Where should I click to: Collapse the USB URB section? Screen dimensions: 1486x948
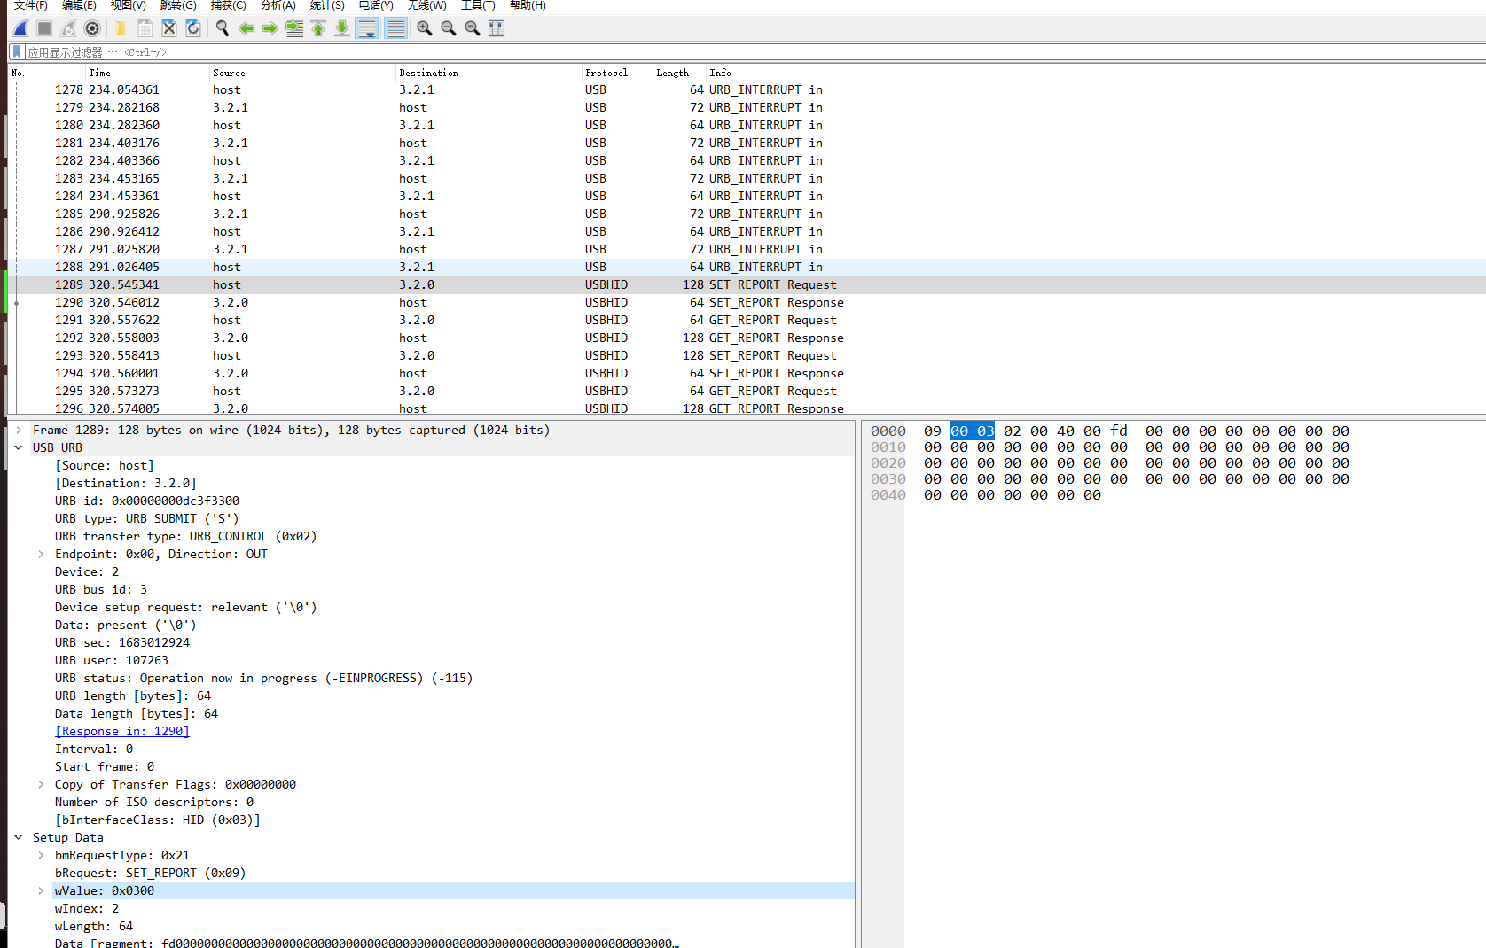click(19, 447)
